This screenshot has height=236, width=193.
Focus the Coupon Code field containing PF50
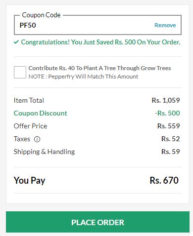pyautogui.click(x=97, y=25)
